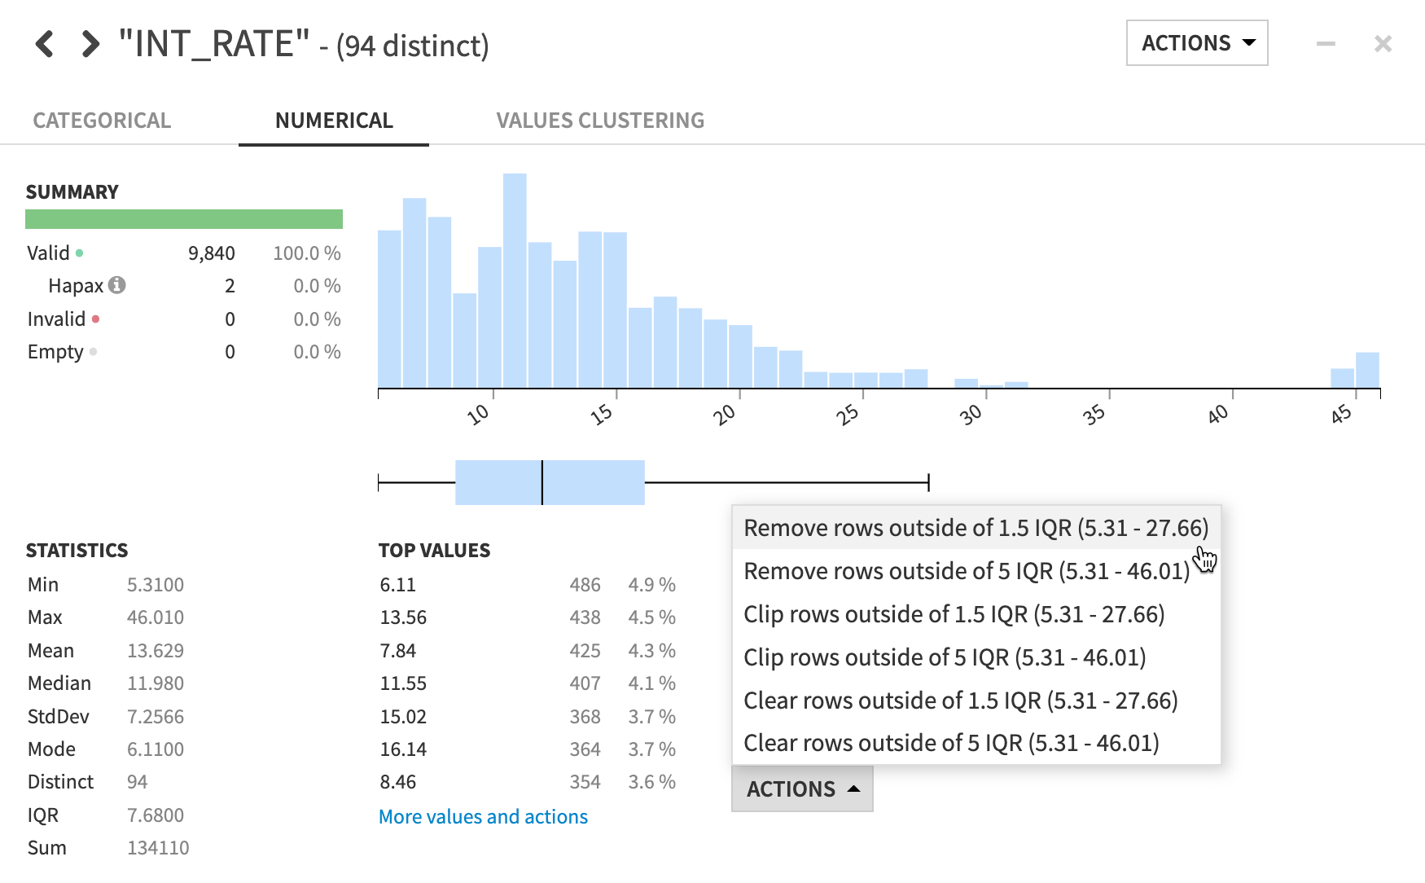Switch to the Categorical tab

(102, 121)
